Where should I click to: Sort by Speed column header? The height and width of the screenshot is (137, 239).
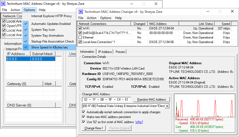click(223, 24)
